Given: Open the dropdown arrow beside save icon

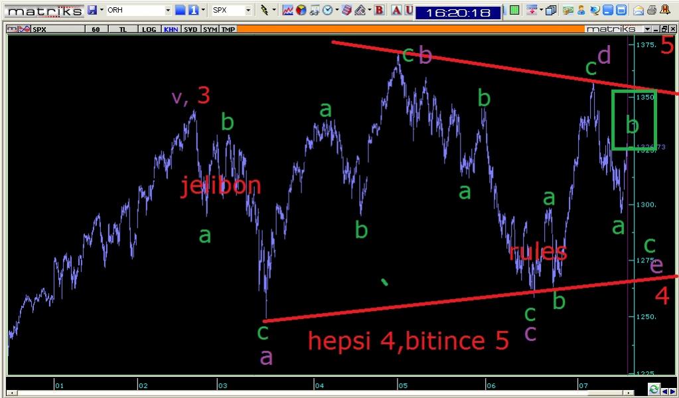Looking at the screenshot, I should point(100,11).
